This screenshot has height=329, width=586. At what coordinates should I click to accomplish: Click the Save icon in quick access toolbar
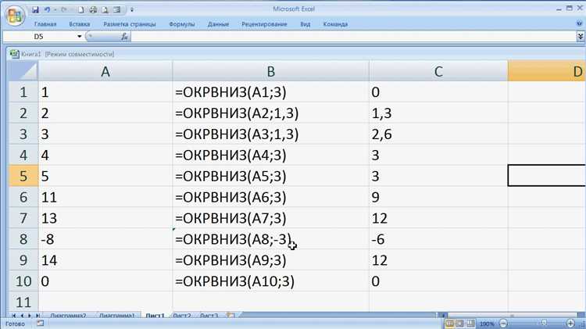coord(35,9)
